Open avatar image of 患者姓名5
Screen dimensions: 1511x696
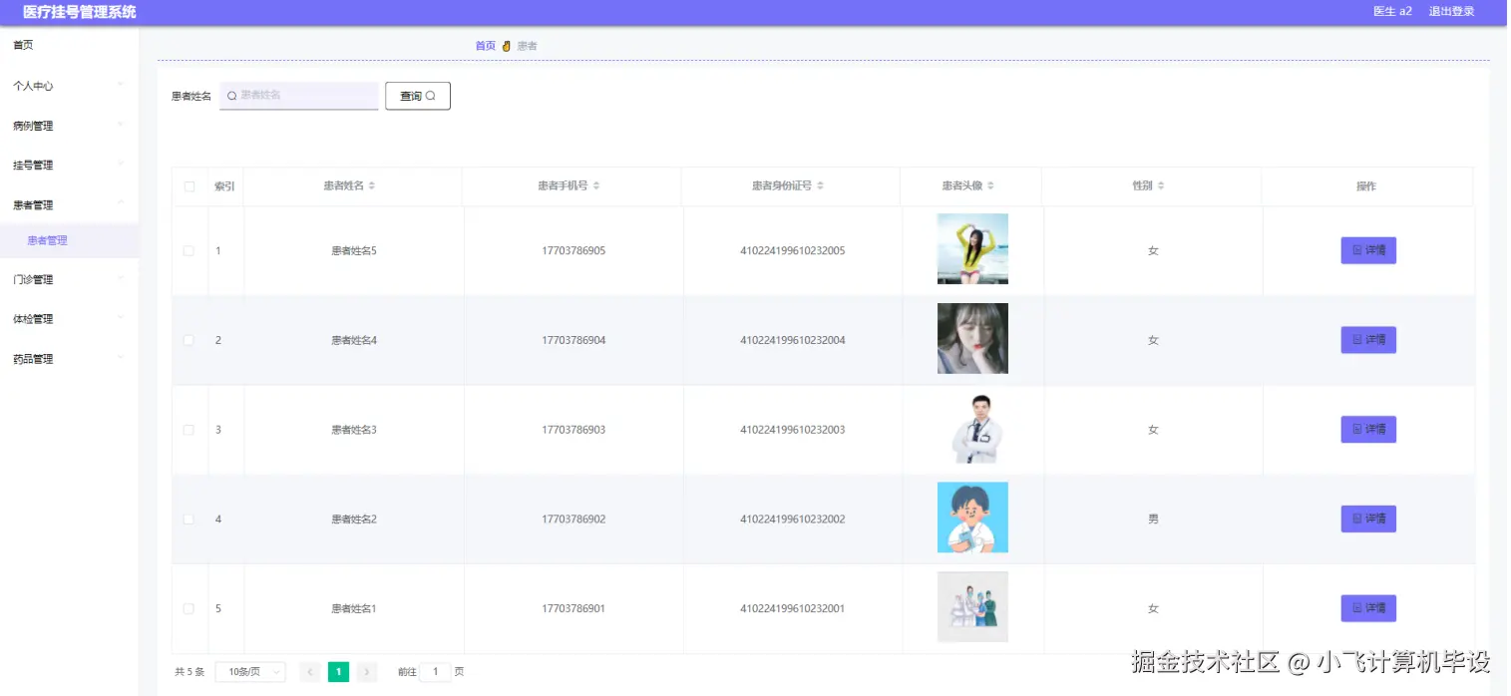(x=972, y=249)
